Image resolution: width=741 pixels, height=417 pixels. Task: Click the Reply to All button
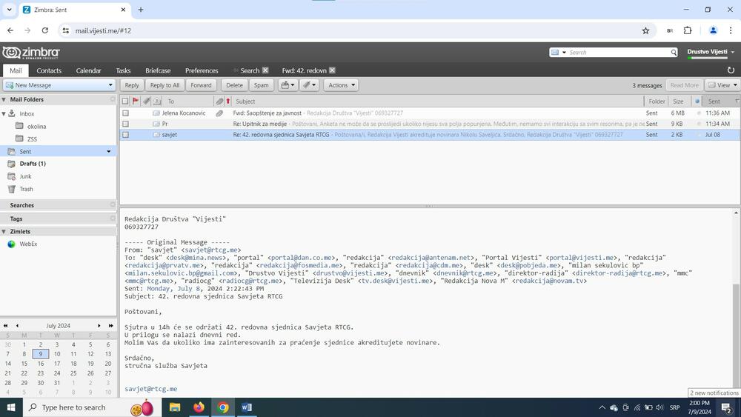click(x=165, y=85)
